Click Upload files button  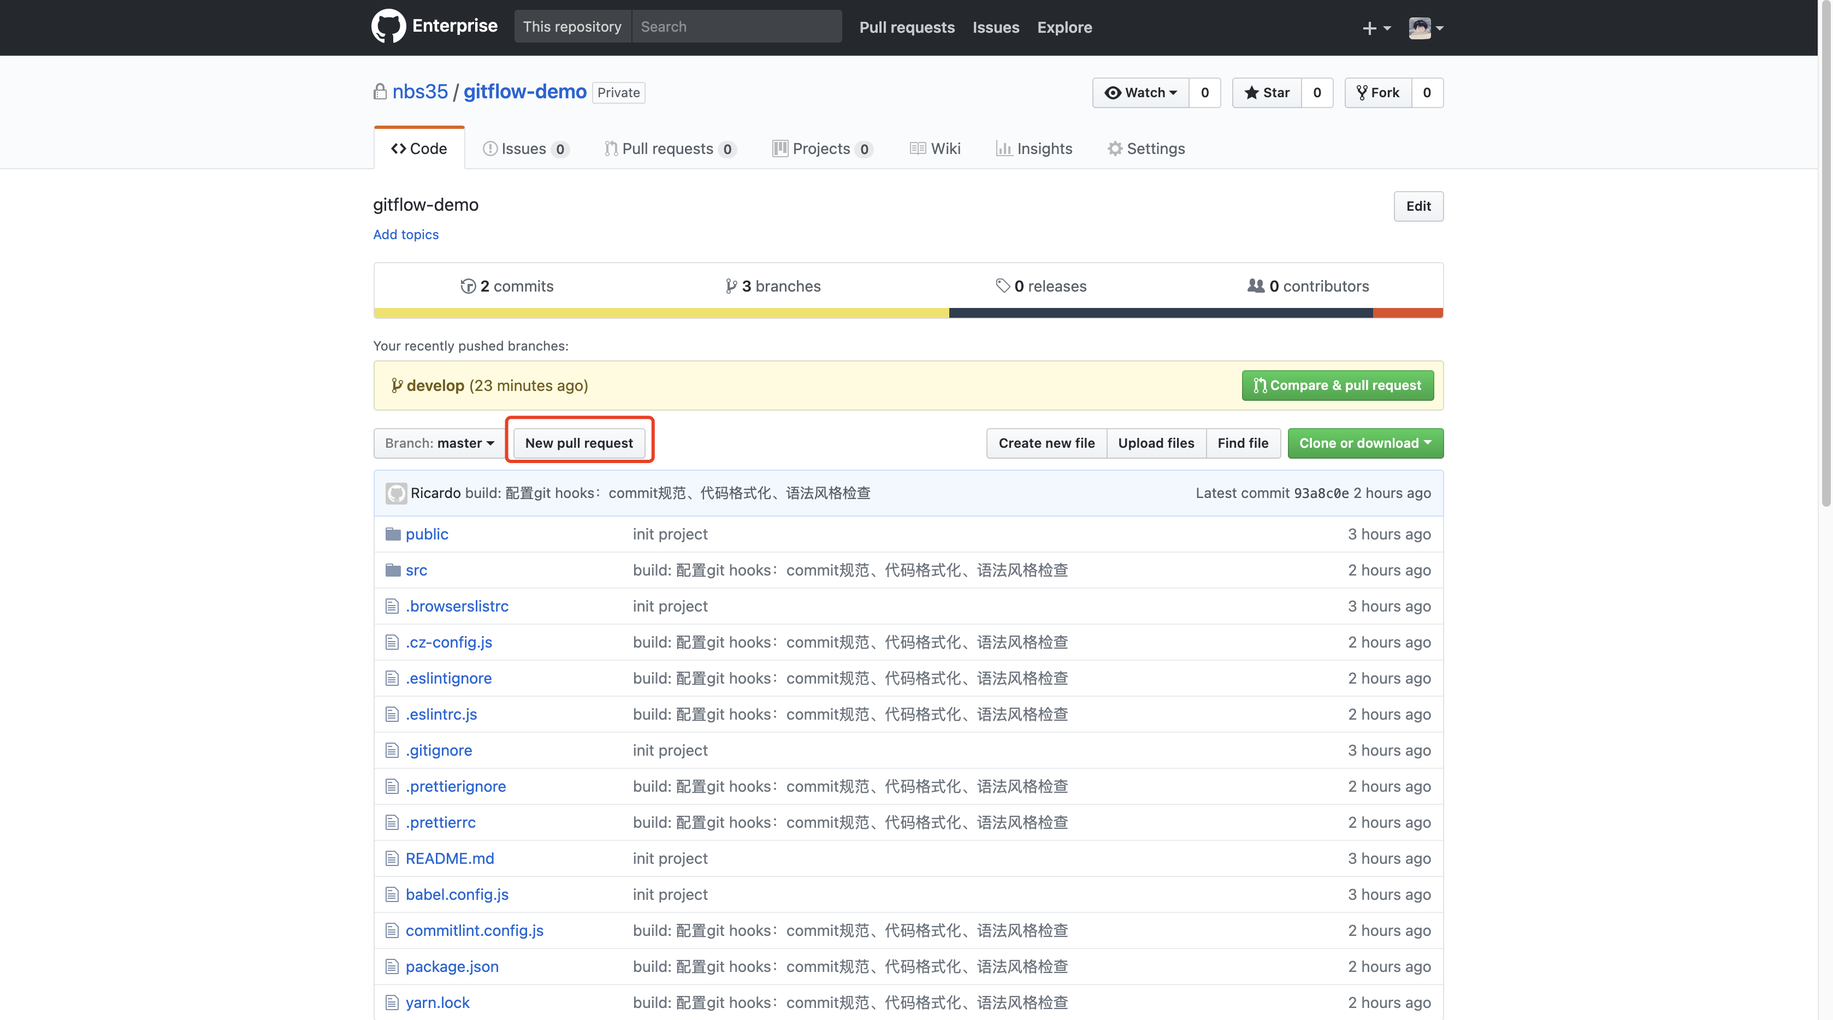click(x=1156, y=443)
